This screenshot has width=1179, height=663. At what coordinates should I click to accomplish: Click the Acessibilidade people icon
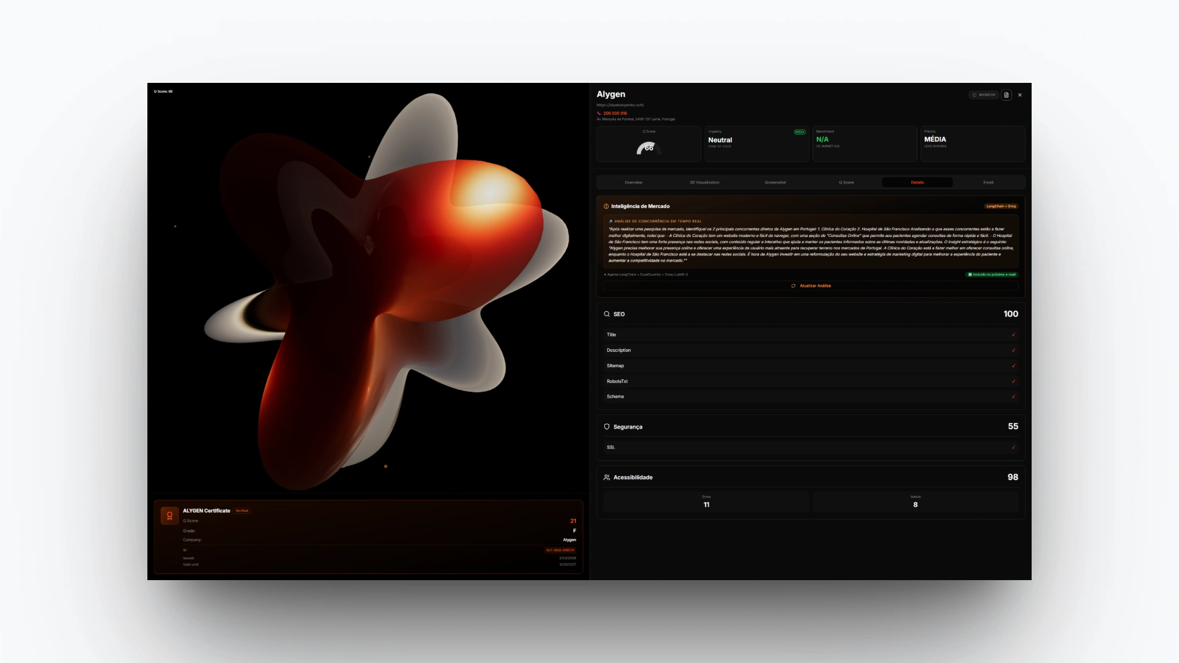point(607,478)
